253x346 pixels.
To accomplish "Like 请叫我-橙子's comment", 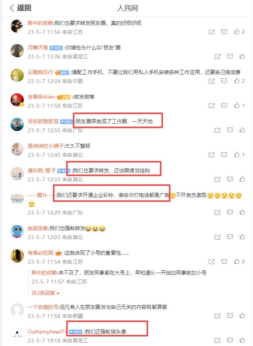I will pos(242,179).
